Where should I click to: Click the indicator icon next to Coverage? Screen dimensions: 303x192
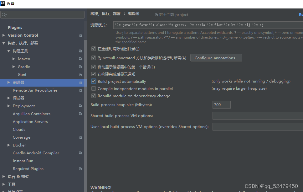(x=80, y=137)
